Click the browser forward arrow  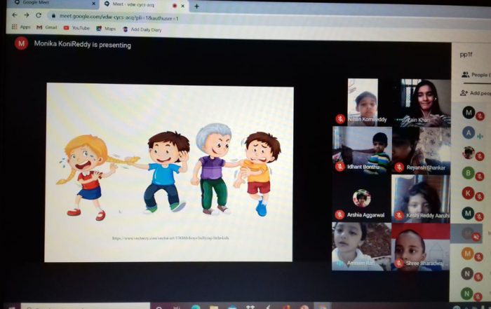(27, 15)
